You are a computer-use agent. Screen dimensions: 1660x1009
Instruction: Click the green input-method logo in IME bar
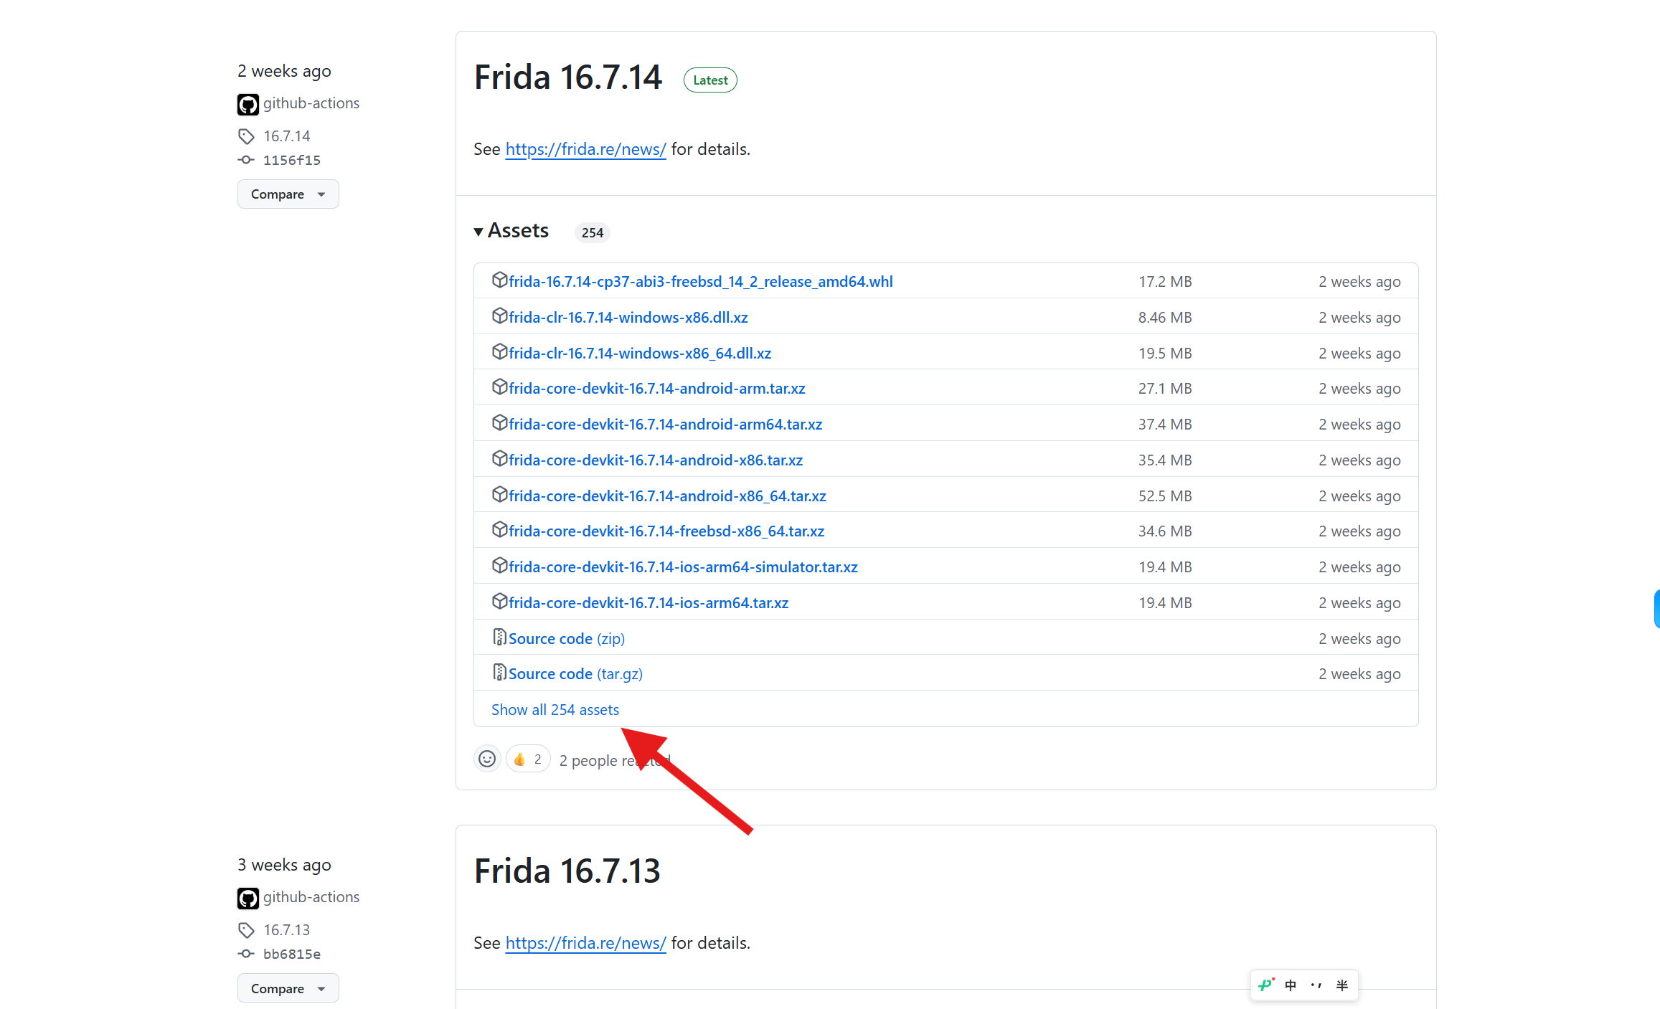click(x=1266, y=985)
